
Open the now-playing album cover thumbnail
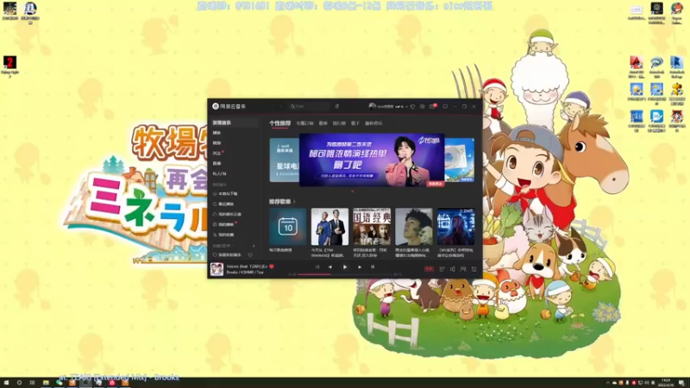(x=216, y=269)
